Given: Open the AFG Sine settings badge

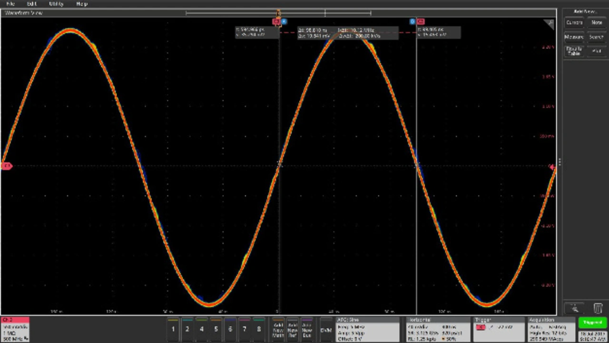Looking at the screenshot, I should [368, 329].
